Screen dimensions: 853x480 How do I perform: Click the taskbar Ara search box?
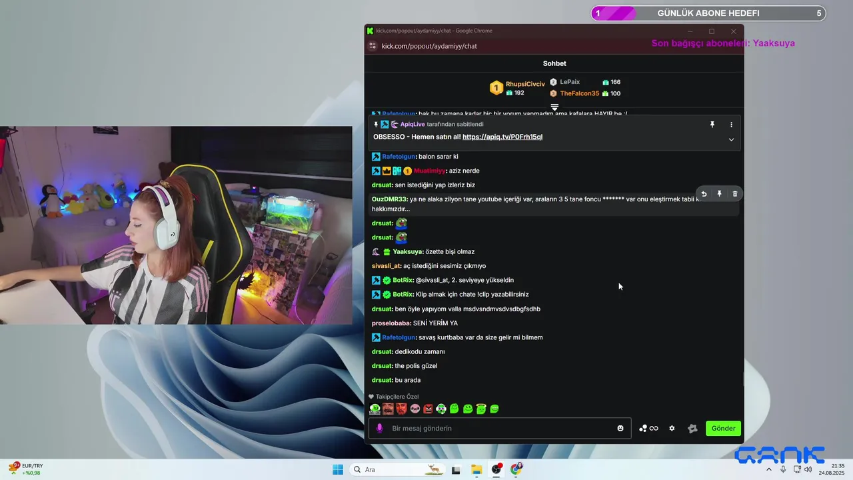click(x=397, y=469)
